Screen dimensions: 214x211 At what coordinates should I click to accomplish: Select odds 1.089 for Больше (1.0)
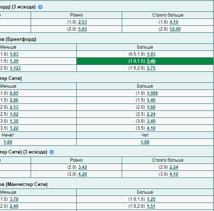152,93
